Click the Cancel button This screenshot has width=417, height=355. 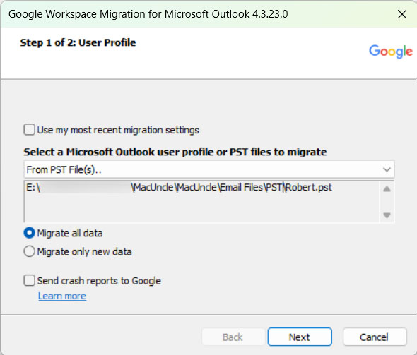click(x=375, y=337)
